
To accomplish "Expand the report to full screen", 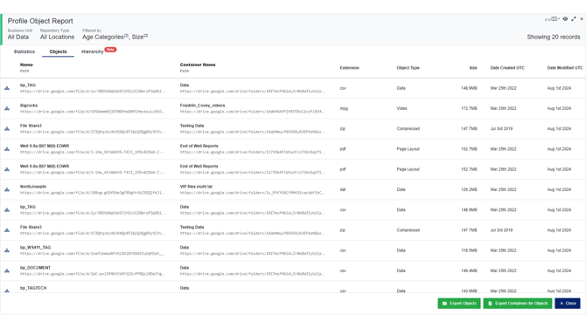I will point(574,19).
